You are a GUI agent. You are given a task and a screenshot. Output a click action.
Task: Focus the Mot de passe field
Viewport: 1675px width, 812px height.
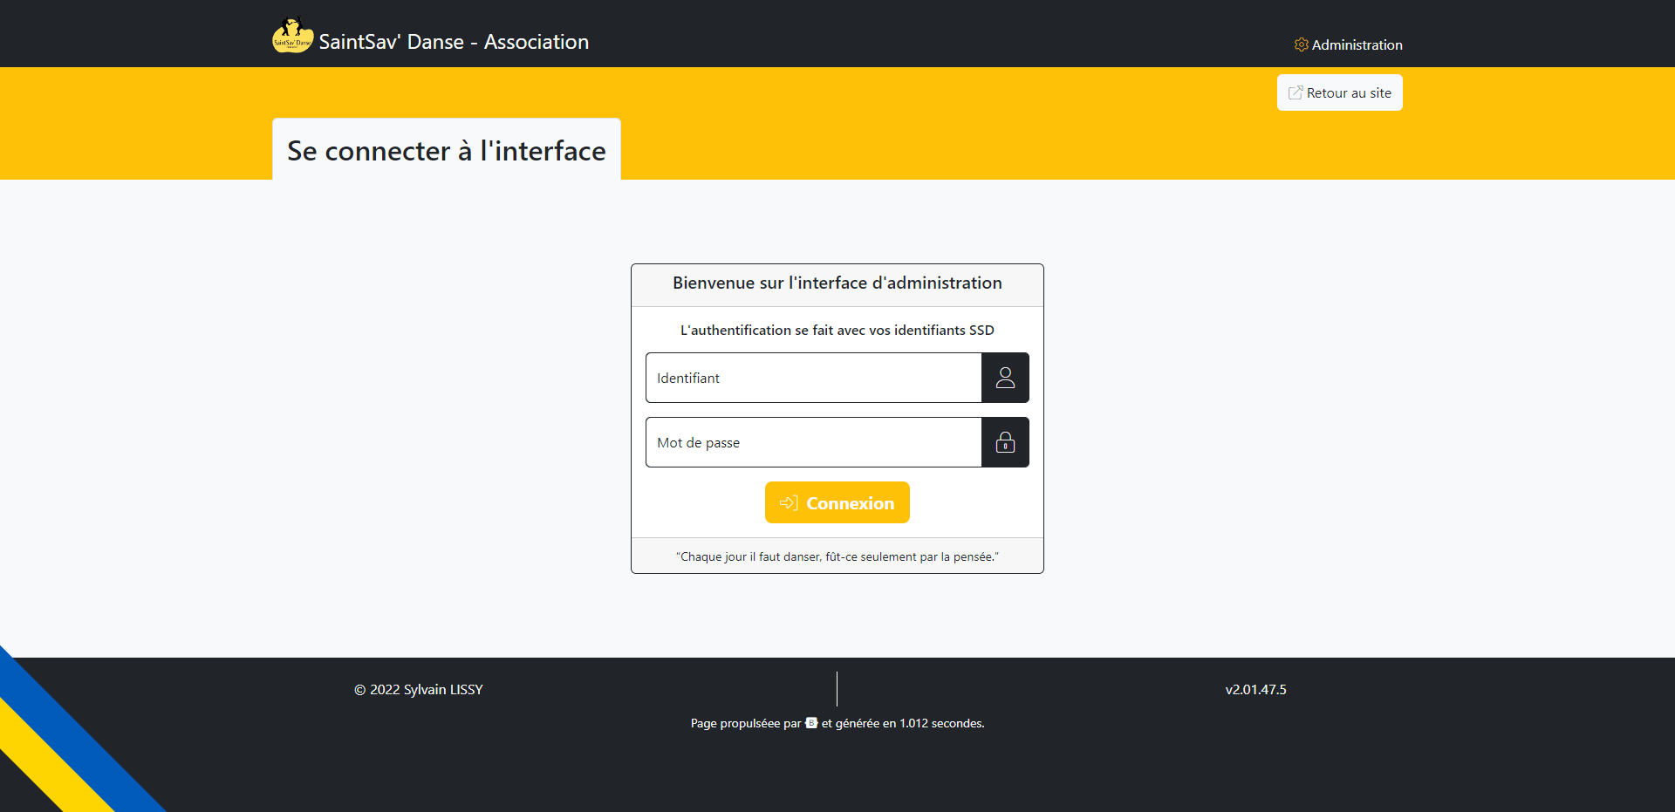[x=813, y=442]
